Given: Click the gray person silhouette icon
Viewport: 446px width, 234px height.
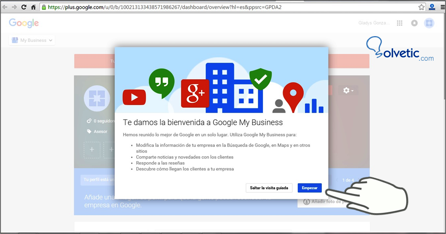Looking at the screenshot, I should pos(279,106).
